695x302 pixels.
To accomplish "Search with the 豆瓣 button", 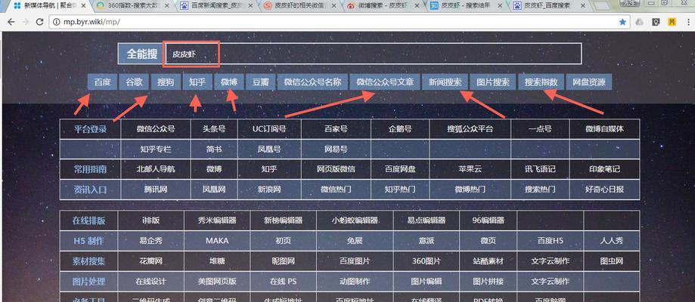I will tap(261, 82).
